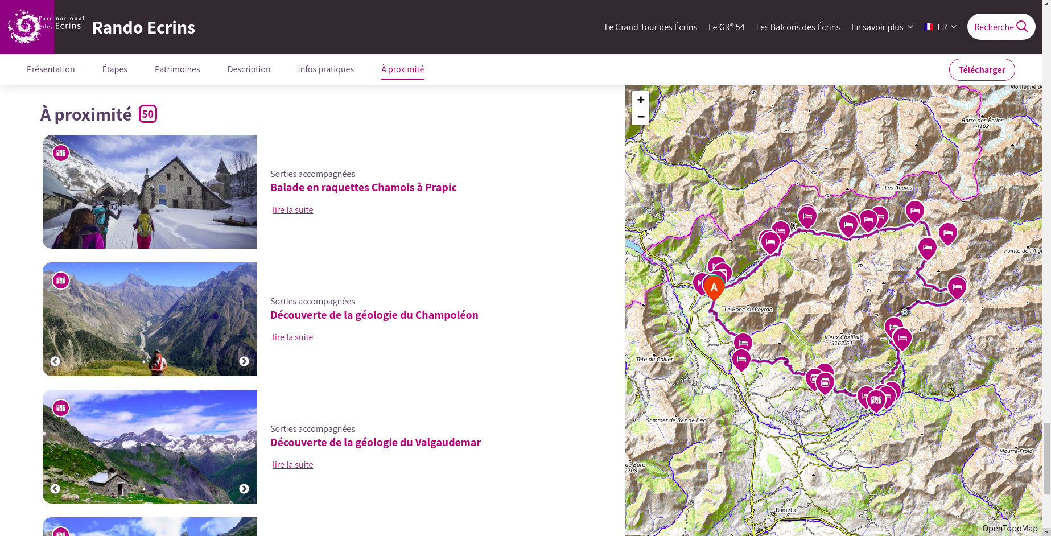Click the category badge on Valgaudemar photo
The image size is (1051, 536).
(x=61, y=408)
